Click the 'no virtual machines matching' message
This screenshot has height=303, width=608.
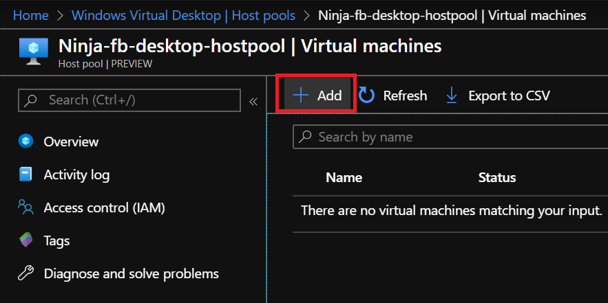pyautogui.click(x=451, y=211)
